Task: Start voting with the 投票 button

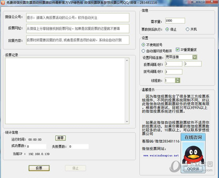Action: click(39, 168)
